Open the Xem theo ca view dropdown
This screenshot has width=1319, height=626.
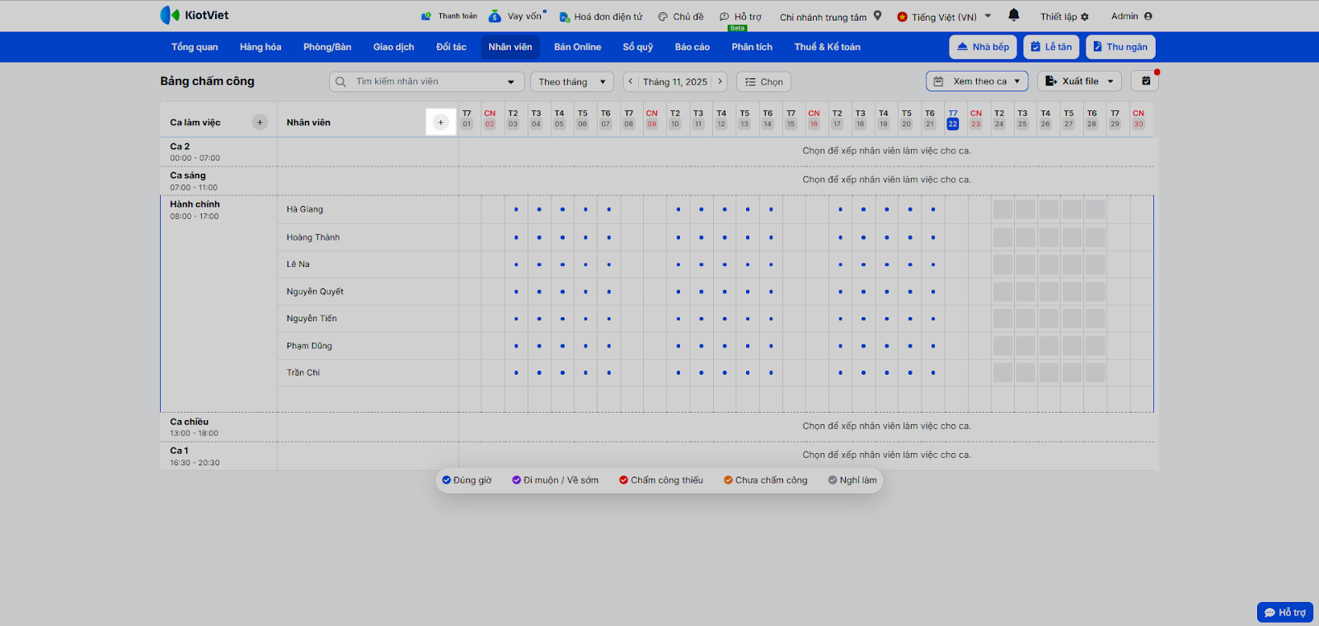(978, 82)
